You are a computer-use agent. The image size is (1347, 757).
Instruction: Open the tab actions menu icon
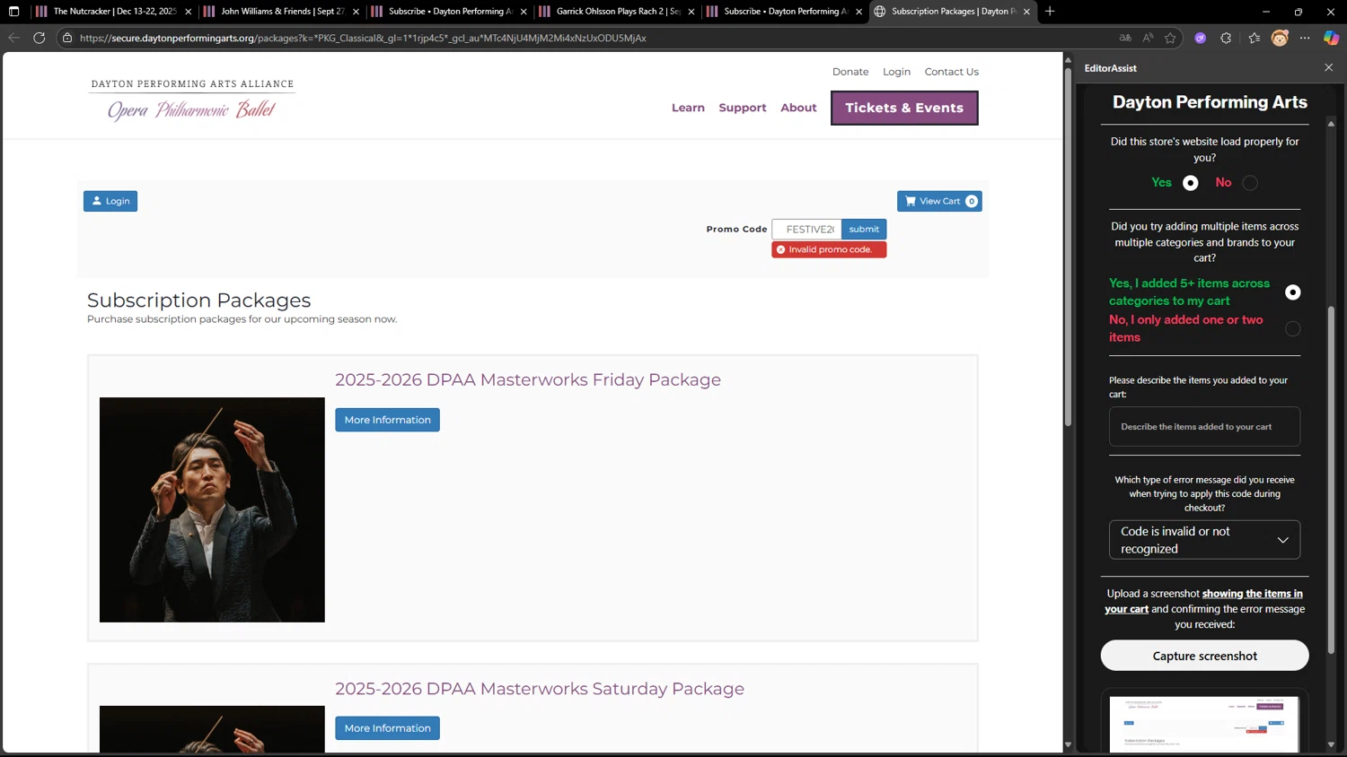pos(13,12)
